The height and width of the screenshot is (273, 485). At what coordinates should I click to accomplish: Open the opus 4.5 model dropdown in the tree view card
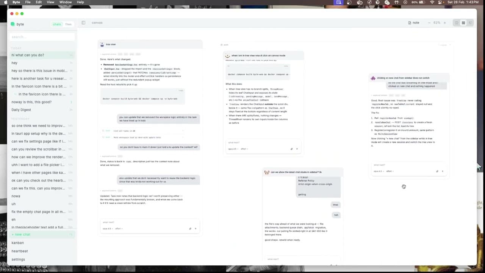pyautogui.click(x=108, y=229)
